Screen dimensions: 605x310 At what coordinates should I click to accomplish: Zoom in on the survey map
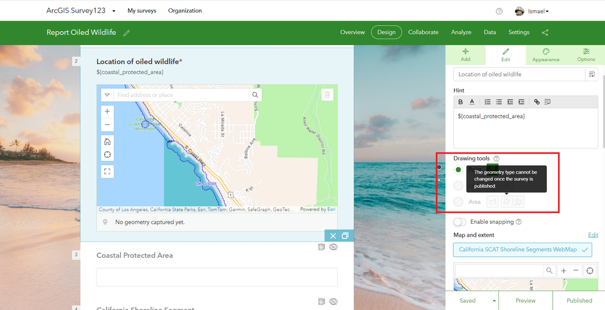point(107,112)
